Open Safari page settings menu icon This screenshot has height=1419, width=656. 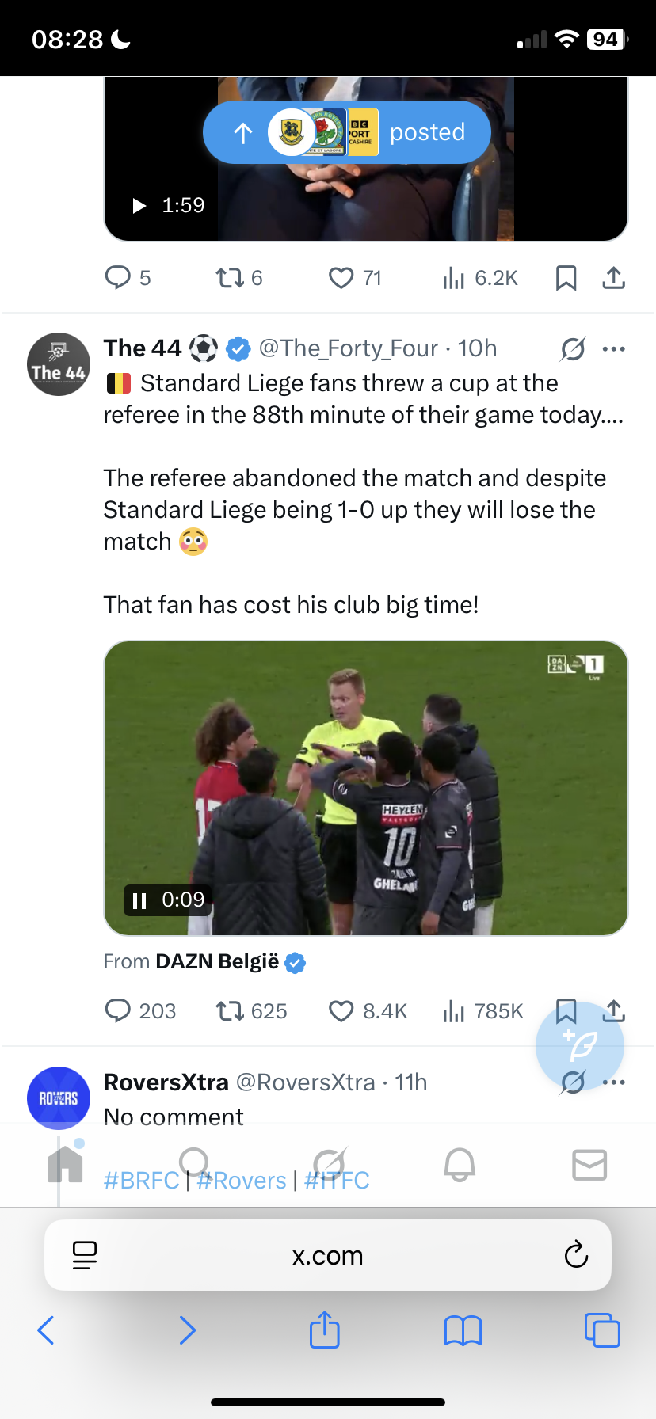point(84,1255)
